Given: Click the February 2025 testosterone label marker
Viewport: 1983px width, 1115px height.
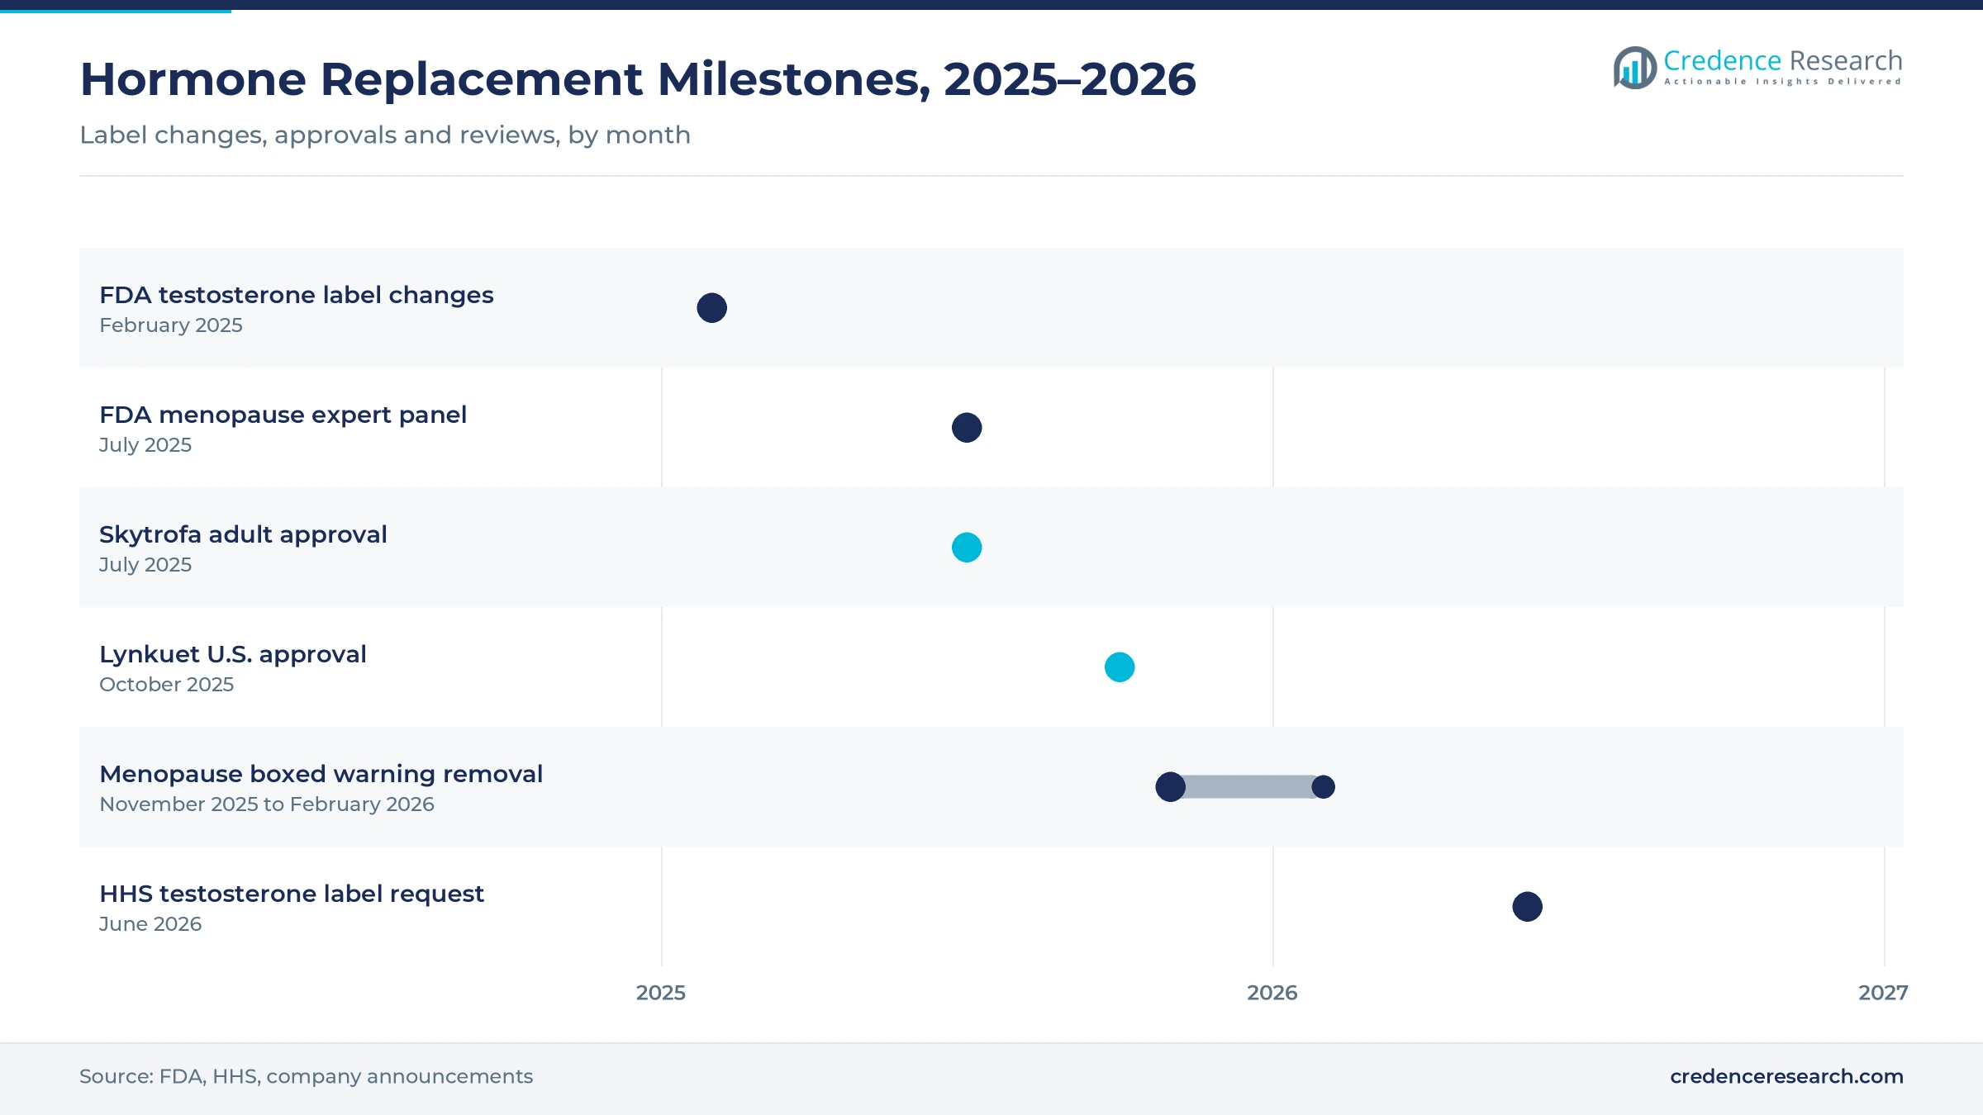Looking at the screenshot, I should [x=711, y=308].
